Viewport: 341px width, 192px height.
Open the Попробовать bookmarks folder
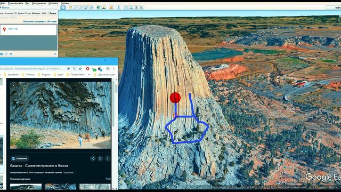pos(75,75)
